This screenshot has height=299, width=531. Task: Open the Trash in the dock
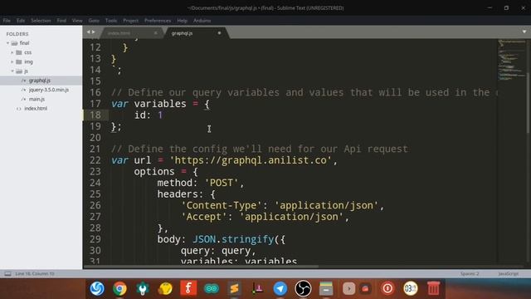(x=433, y=288)
